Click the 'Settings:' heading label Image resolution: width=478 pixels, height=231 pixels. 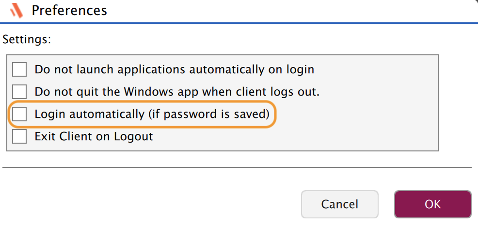point(27,40)
